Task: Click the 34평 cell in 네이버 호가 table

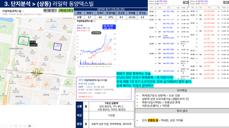Action: coord(79,17)
